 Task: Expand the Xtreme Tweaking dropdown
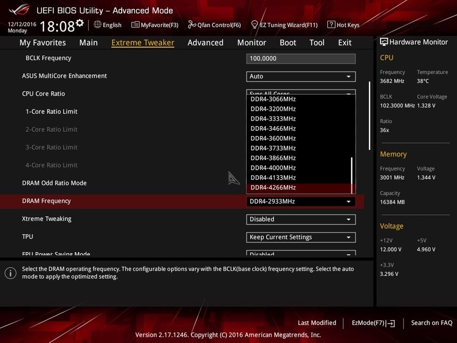click(301, 219)
